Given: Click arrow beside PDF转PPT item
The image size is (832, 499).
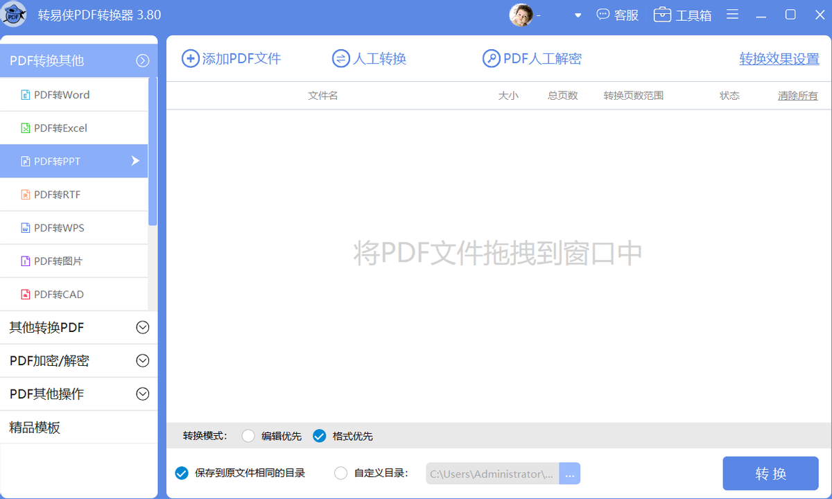Looking at the screenshot, I should coord(135,161).
